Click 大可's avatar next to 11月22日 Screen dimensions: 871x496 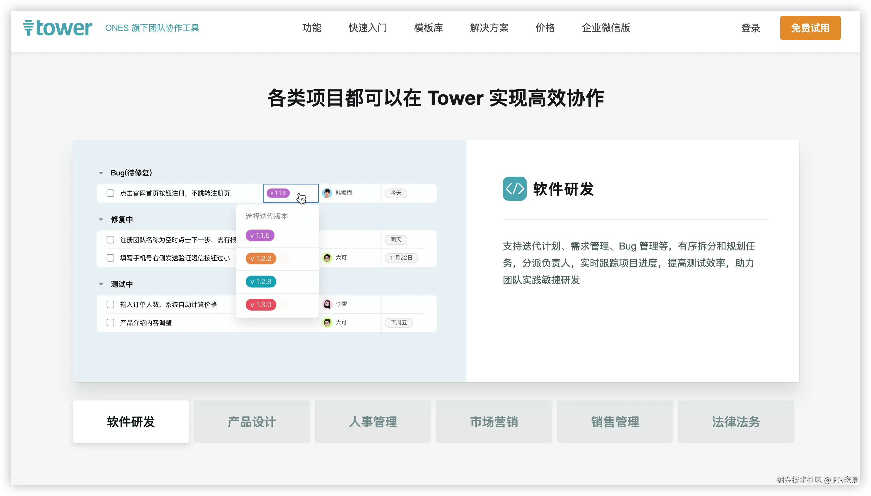click(327, 258)
